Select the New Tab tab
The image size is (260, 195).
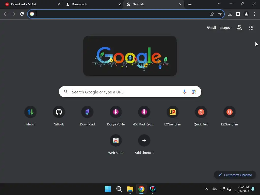point(154,4)
